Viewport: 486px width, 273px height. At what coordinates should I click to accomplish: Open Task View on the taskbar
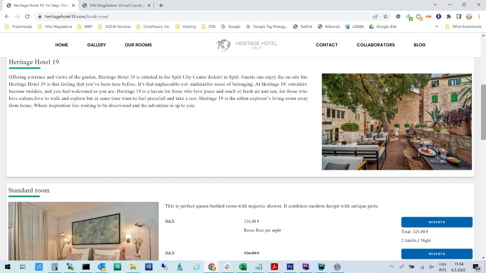click(x=22, y=267)
